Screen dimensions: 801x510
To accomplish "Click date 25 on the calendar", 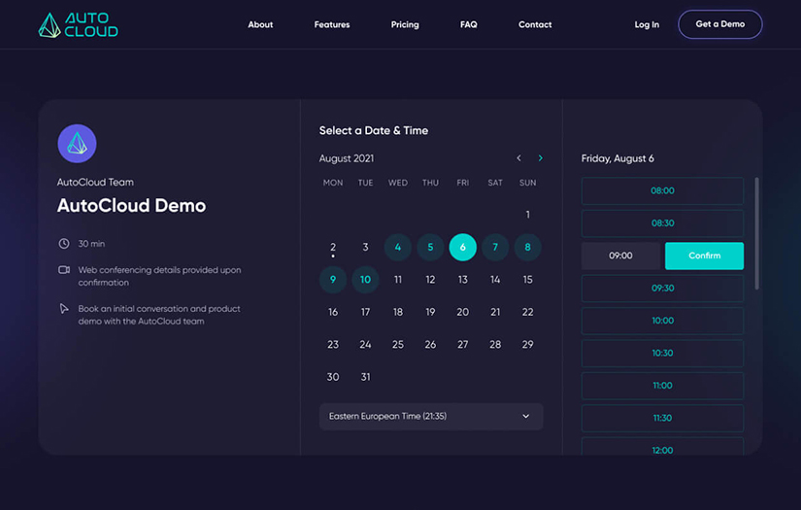I will [398, 345].
